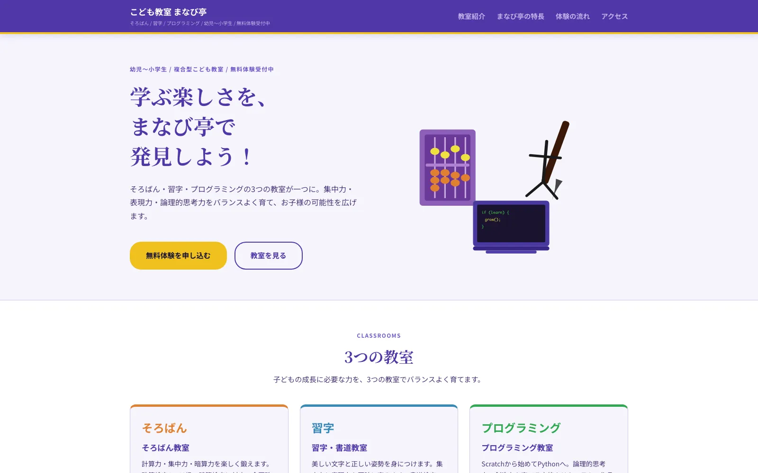Open the こども教室 まなび亭 site logo link
This screenshot has width=758, height=473.
coord(168,12)
